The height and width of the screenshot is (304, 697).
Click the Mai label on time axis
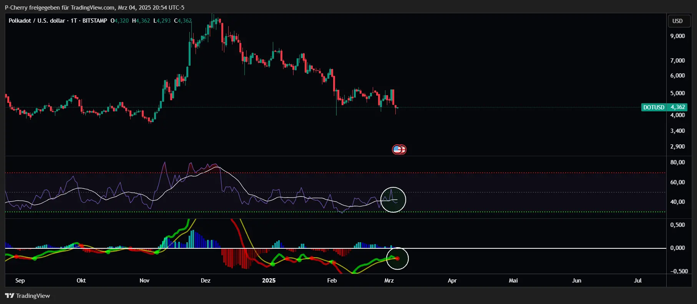513,280
